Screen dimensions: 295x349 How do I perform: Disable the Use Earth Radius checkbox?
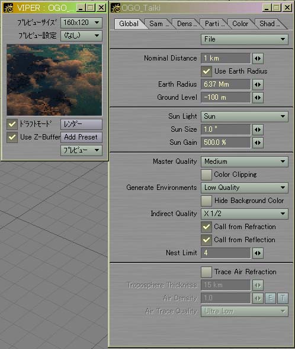coord(206,71)
